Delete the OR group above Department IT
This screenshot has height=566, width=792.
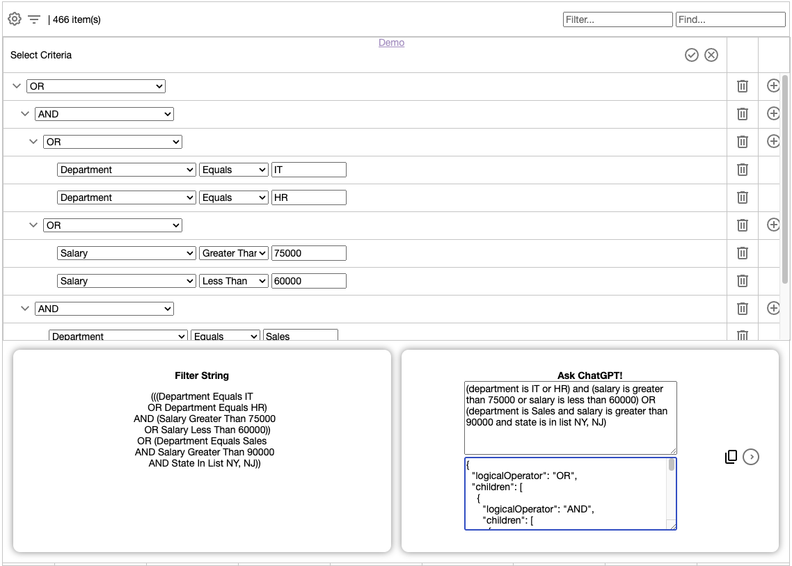tap(742, 142)
